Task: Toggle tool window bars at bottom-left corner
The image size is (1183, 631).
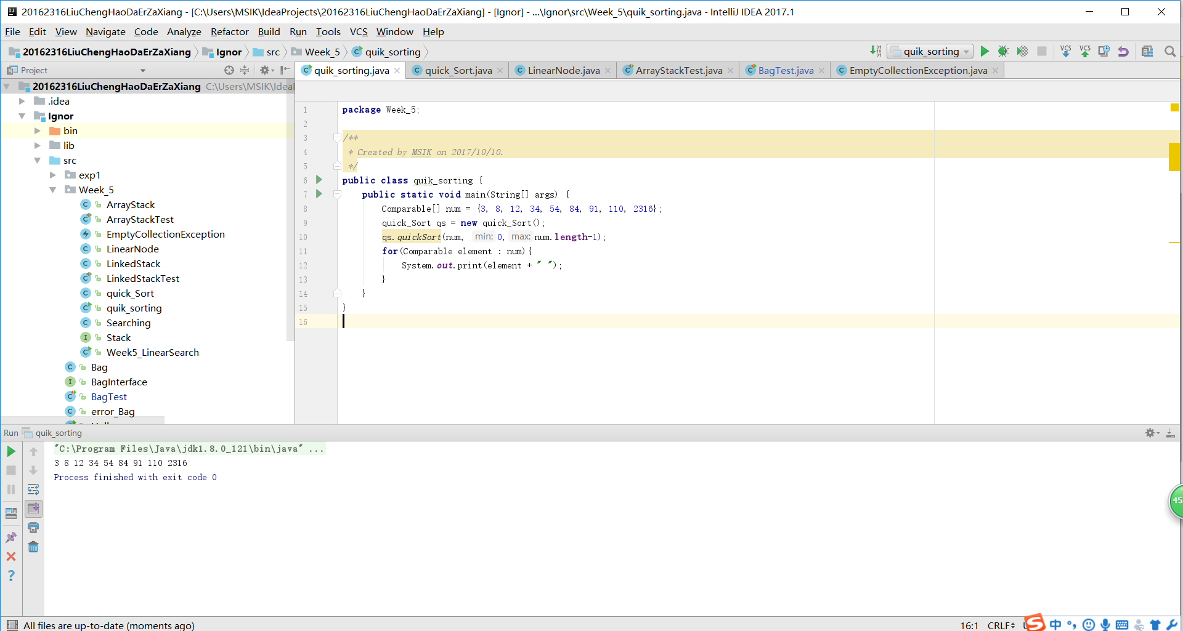Action: point(12,625)
